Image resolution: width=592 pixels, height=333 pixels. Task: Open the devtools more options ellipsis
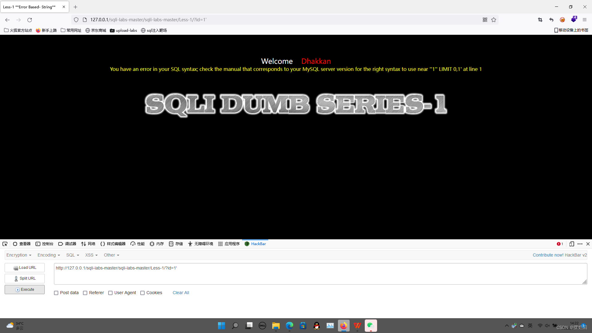pos(580,244)
